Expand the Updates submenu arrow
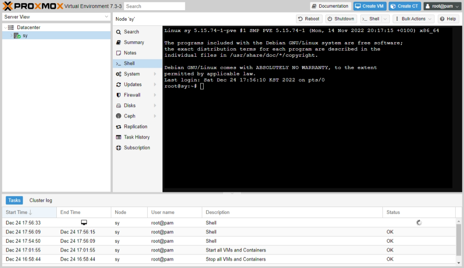Screen dimensions: 464x268 [155, 85]
